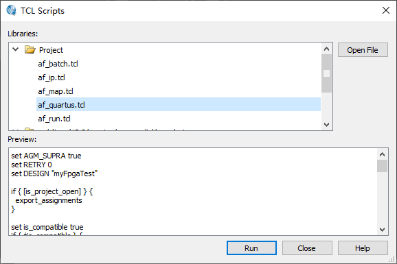
Task: Click Preview pane scroll down arrow
Action: pyautogui.click(x=382, y=229)
